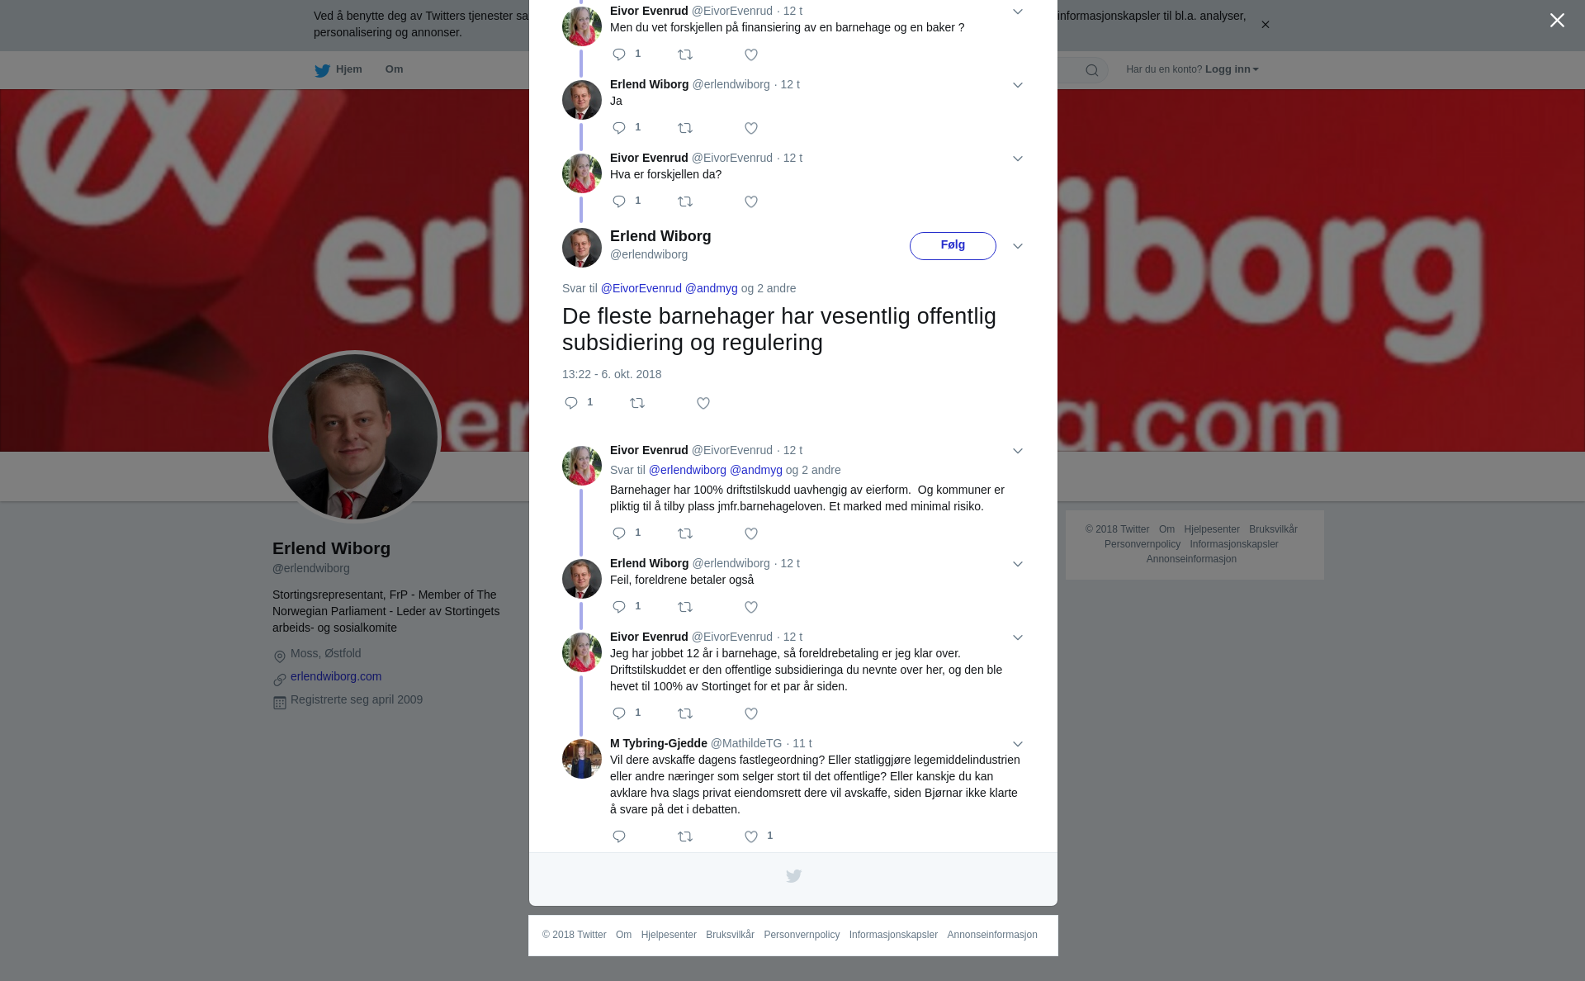Open @EivorEvenrud mention in main tweet
The width and height of the screenshot is (1585, 981).
click(641, 288)
